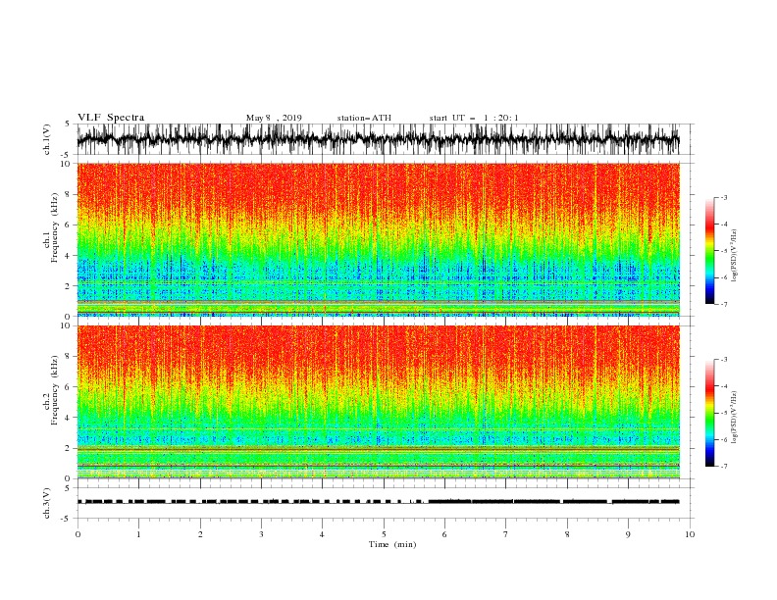Click the ch.2 spectrogram color bar

(709, 413)
